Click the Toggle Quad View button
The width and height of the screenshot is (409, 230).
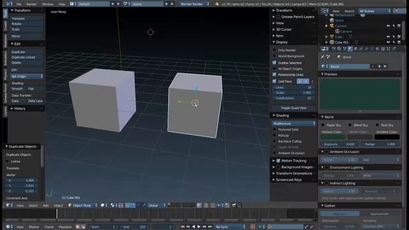click(294, 108)
